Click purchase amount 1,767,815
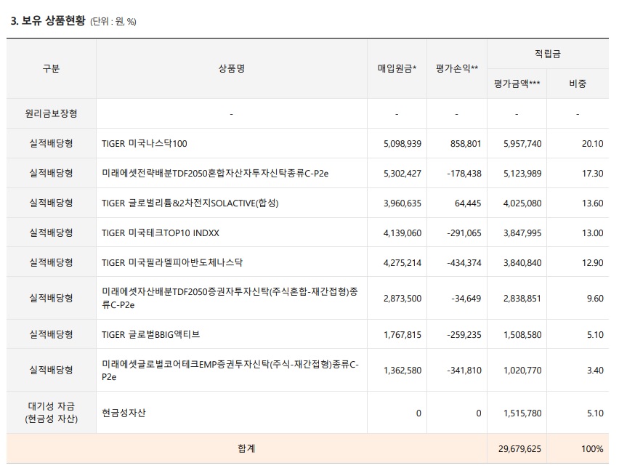The image size is (627, 473). point(403,335)
